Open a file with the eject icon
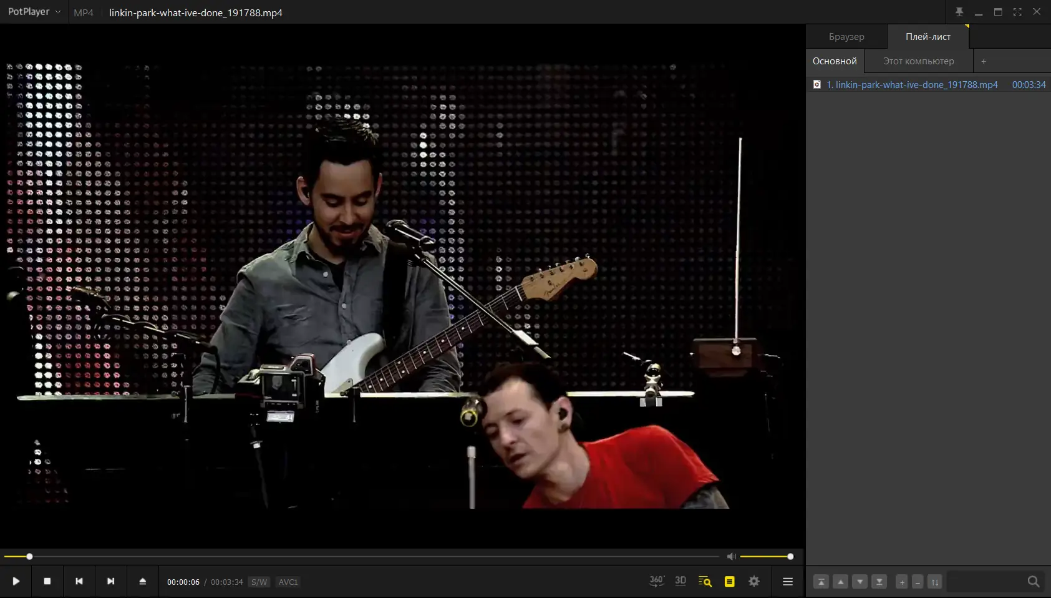This screenshot has width=1051, height=598. (x=142, y=581)
